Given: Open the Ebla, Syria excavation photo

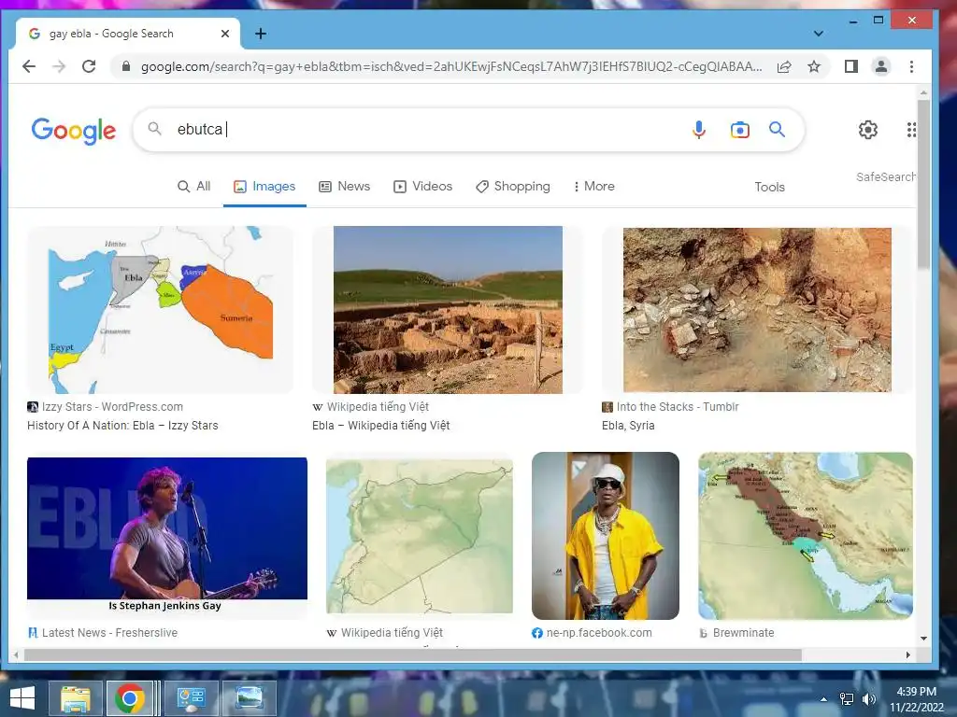Looking at the screenshot, I should point(757,310).
